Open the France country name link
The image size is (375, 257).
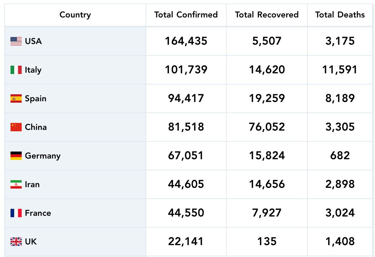[38, 213]
